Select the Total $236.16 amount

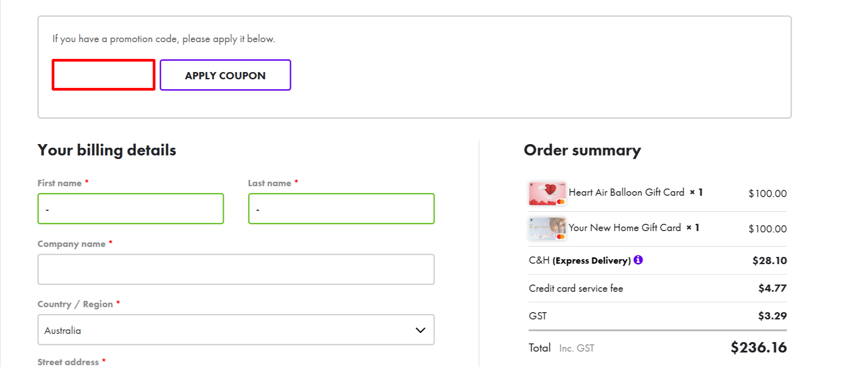[x=759, y=348]
